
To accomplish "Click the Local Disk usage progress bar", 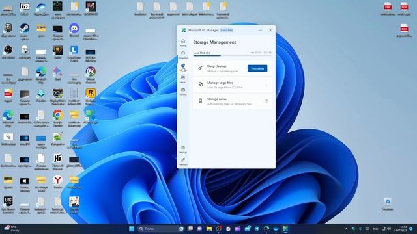I will tap(232, 56).
